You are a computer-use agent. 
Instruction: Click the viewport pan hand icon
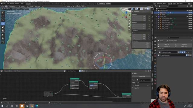[x=129, y=24]
